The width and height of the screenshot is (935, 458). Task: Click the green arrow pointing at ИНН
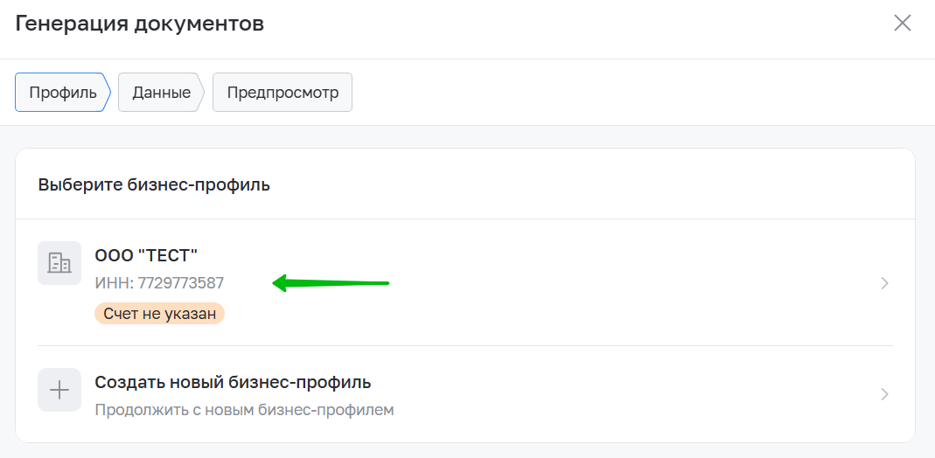(331, 283)
